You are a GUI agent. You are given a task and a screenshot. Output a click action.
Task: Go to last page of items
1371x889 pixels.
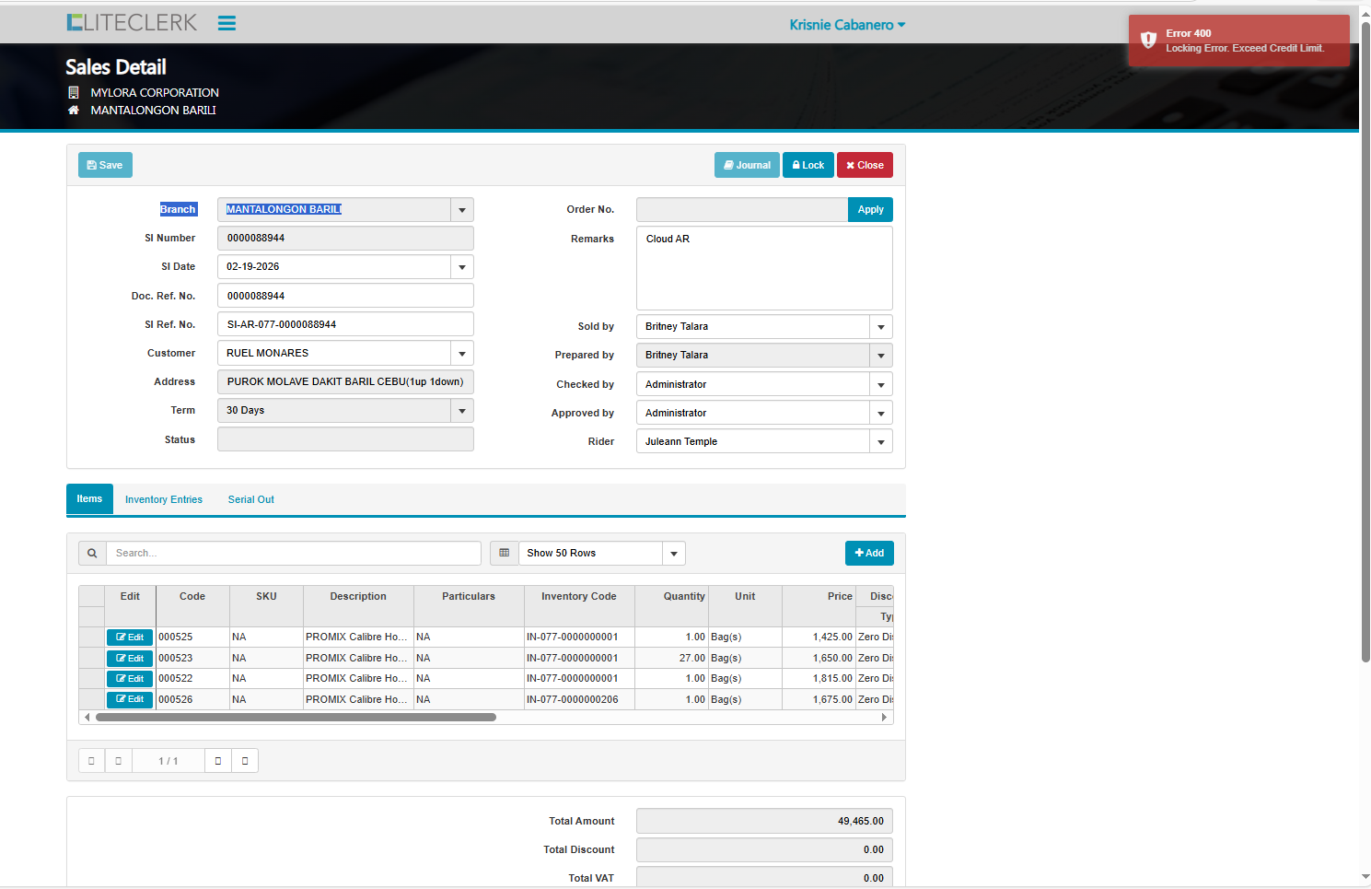pos(245,761)
